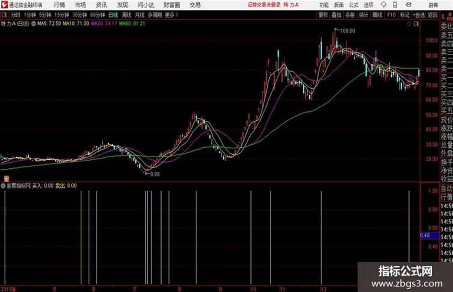Click the month 12 marker on time axis
Image resolution: width=453 pixels, height=292 pixels.
[324, 289]
